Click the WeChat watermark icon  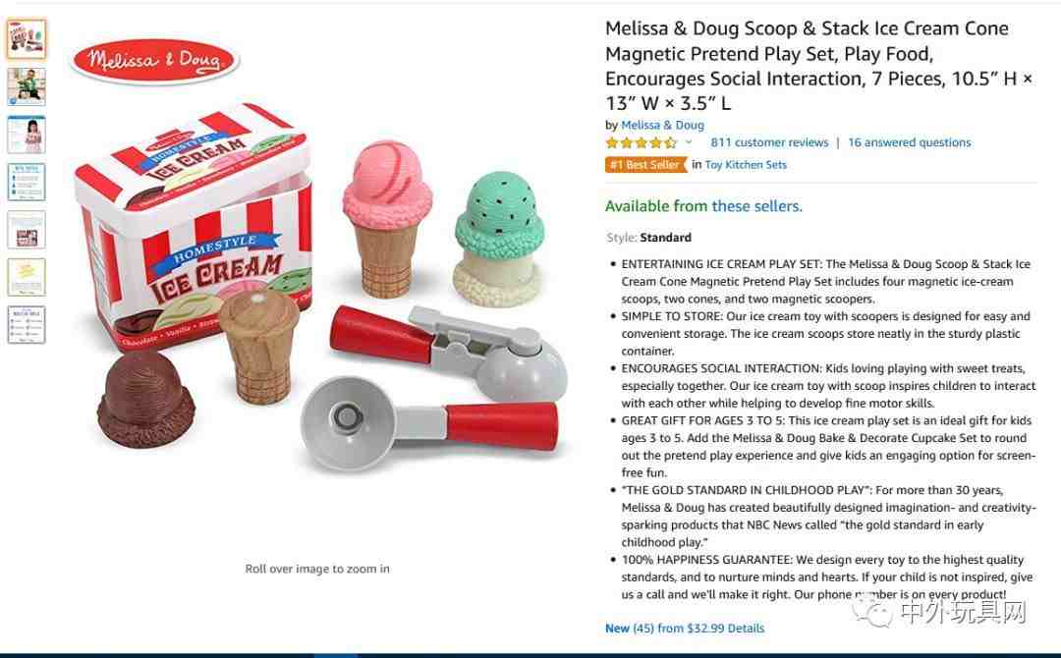(x=873, y=611)
